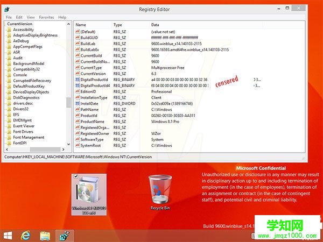Image resolution: width=323 pixels, height=242 pixels.
Task: Click the Accessibility folder icon
Action: point(9,30)
